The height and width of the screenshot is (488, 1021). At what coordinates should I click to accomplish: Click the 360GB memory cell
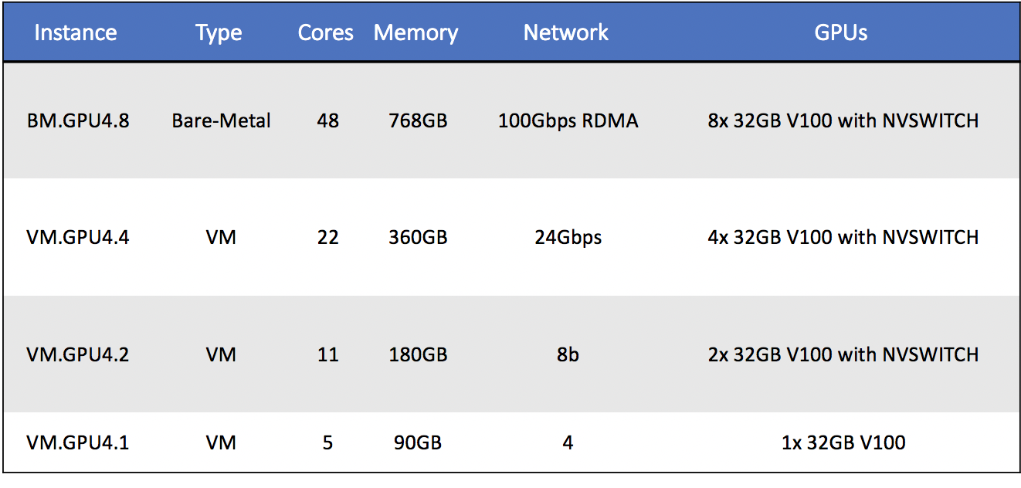[418, 237]
